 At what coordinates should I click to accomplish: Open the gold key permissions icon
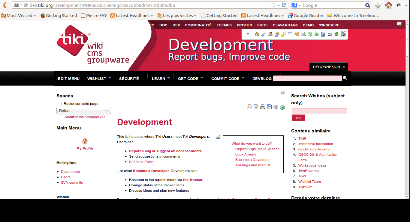click(x=283, y=34)
